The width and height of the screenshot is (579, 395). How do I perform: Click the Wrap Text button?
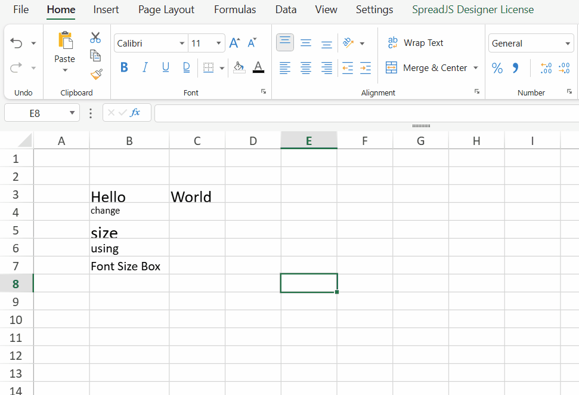416,43
